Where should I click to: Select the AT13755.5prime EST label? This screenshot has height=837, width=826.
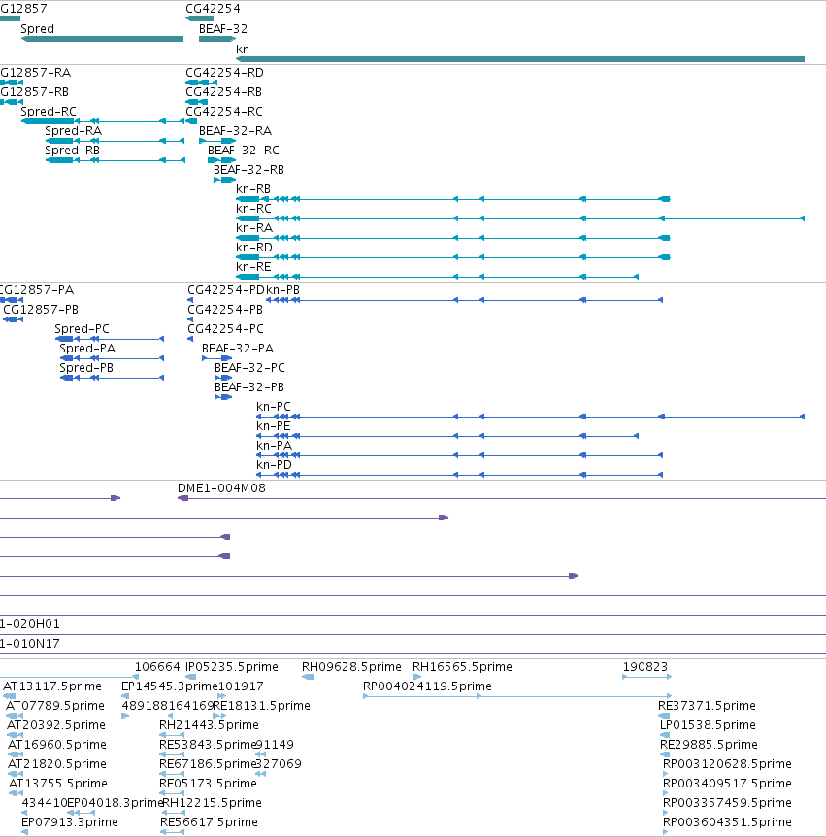point(58,784)
